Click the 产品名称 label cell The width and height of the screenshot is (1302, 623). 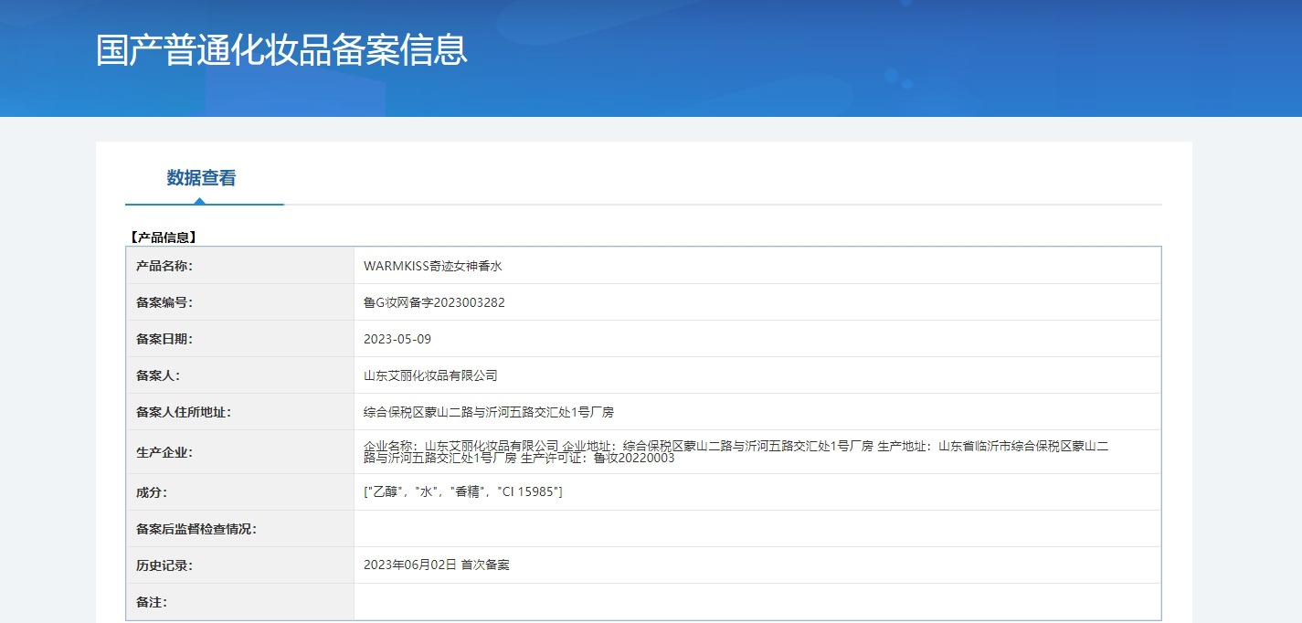240,266
